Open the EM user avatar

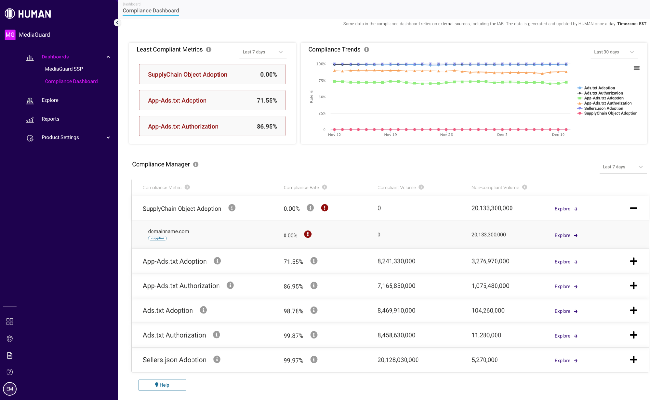[10, 389]
